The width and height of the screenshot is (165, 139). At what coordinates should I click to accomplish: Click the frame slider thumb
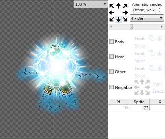pyautogui.click(x=131, y=27)
